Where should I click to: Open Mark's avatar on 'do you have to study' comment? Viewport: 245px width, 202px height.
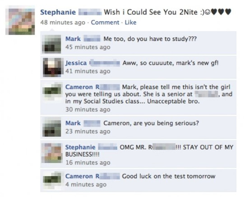(51, 44)
